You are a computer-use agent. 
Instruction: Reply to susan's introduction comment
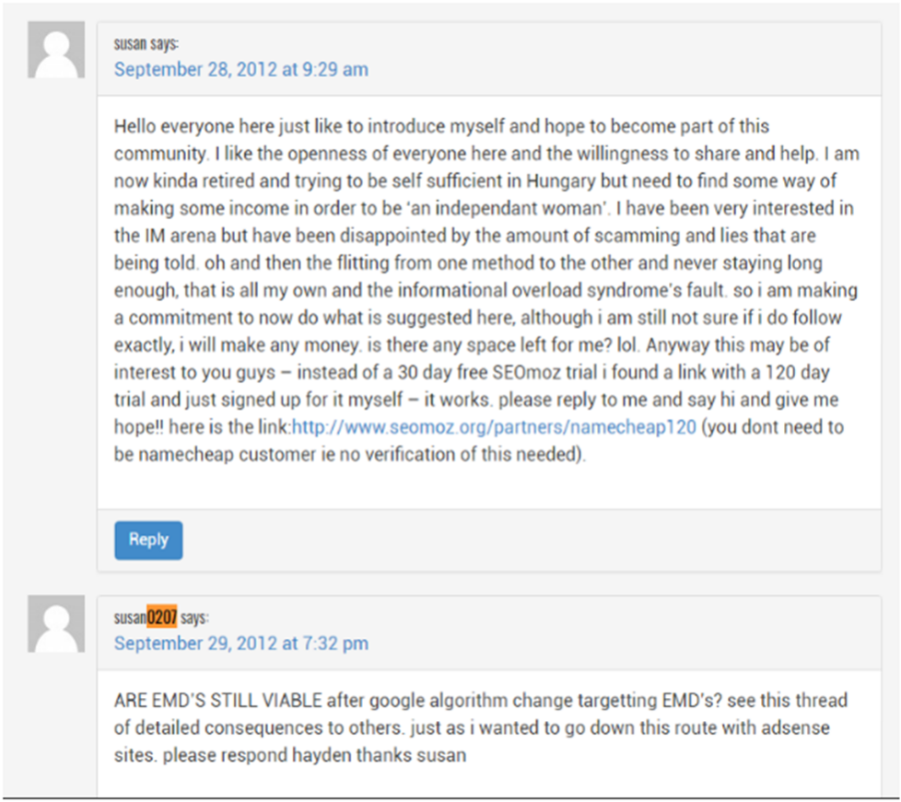pyautogui.click(x=148, y=540)
